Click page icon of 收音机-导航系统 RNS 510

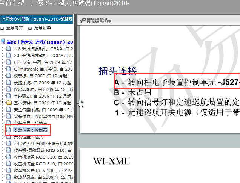tap(9, 150)
